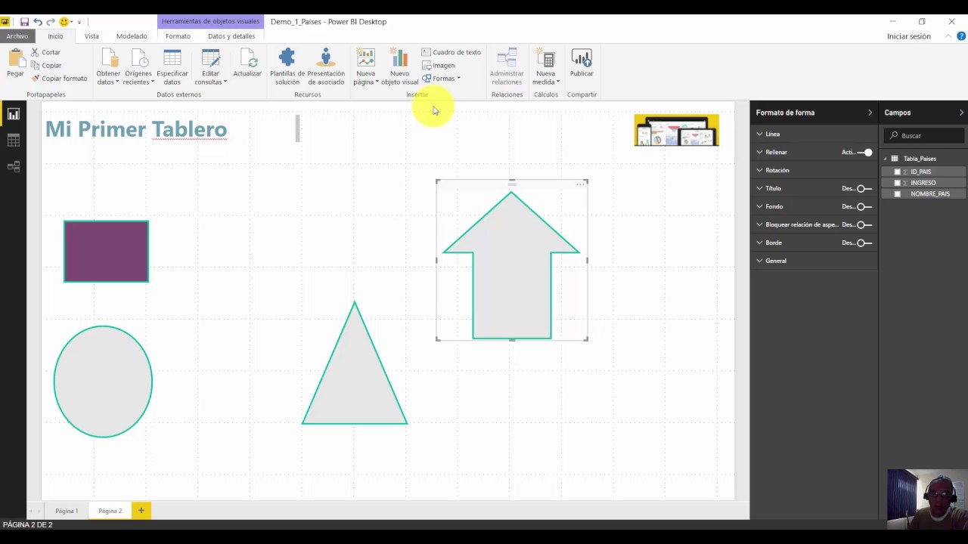Collapse the Campos pane

pyautogui.click(x=961, y=113)
